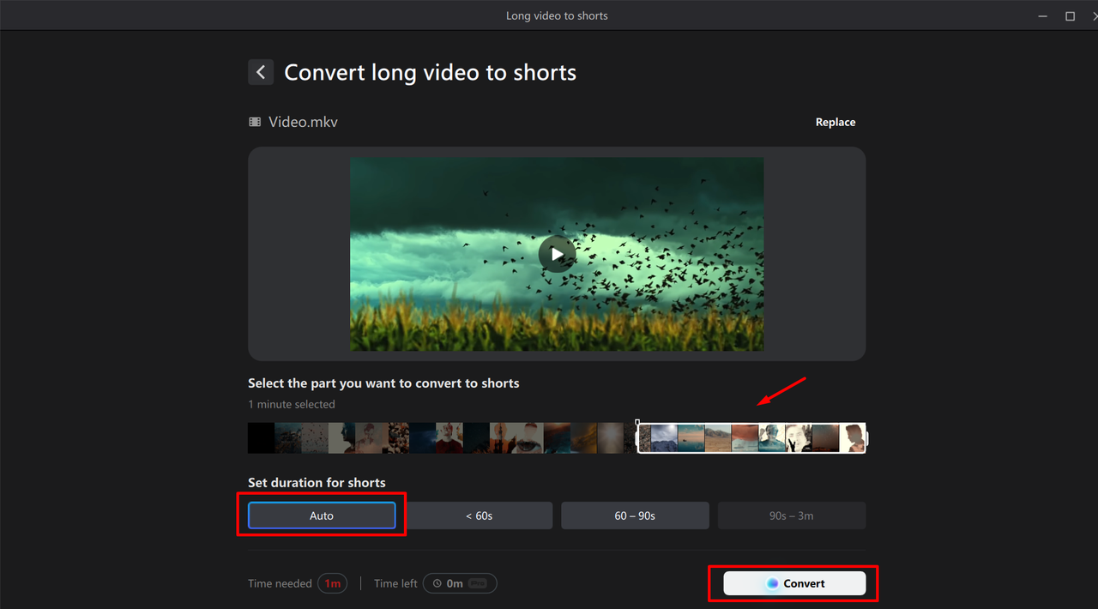
Task: Click the right handle of timeline selection
Action: pyautogui.click(x=866, y=438)
